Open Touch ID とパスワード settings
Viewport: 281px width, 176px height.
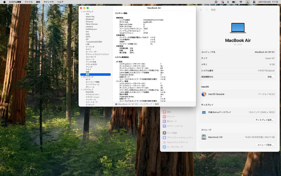pos(175,142)
